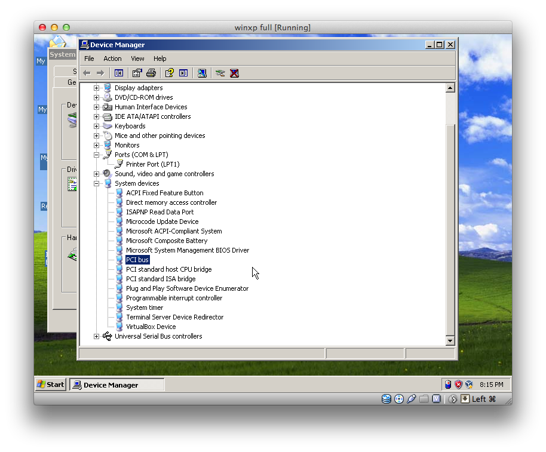Expand the DVD/CD-ROM drives node
Image resolution: width=546 pixels, height=452 pixels.
96,97
